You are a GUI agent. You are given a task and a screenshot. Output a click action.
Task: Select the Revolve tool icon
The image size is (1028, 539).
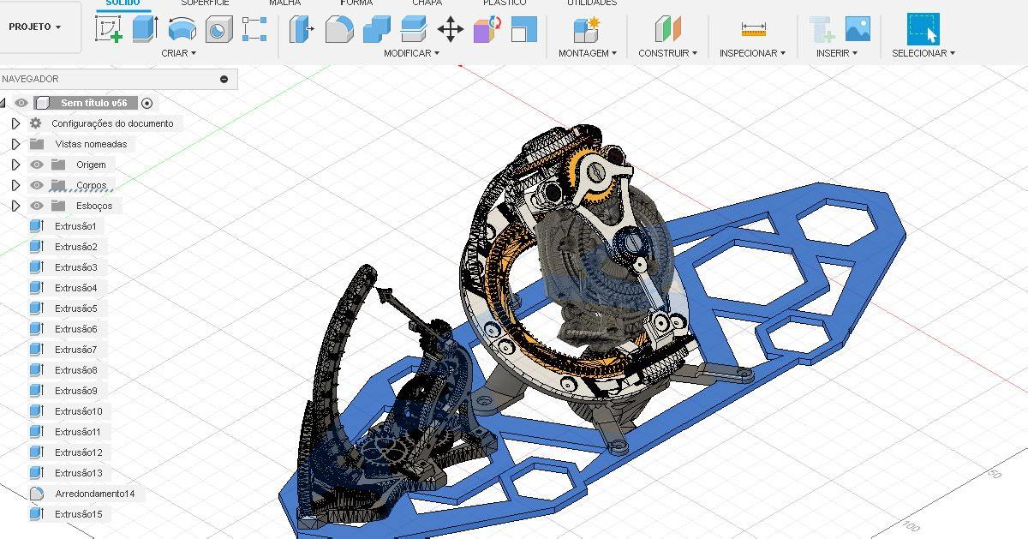(182, 29)
